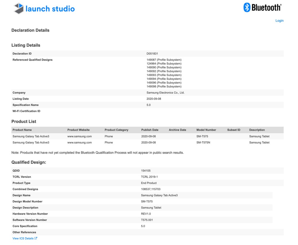
Task: Click Design Name value Samsung Galaxy Tab Active3
Action: pyautogui.click(x=159, y=195)
